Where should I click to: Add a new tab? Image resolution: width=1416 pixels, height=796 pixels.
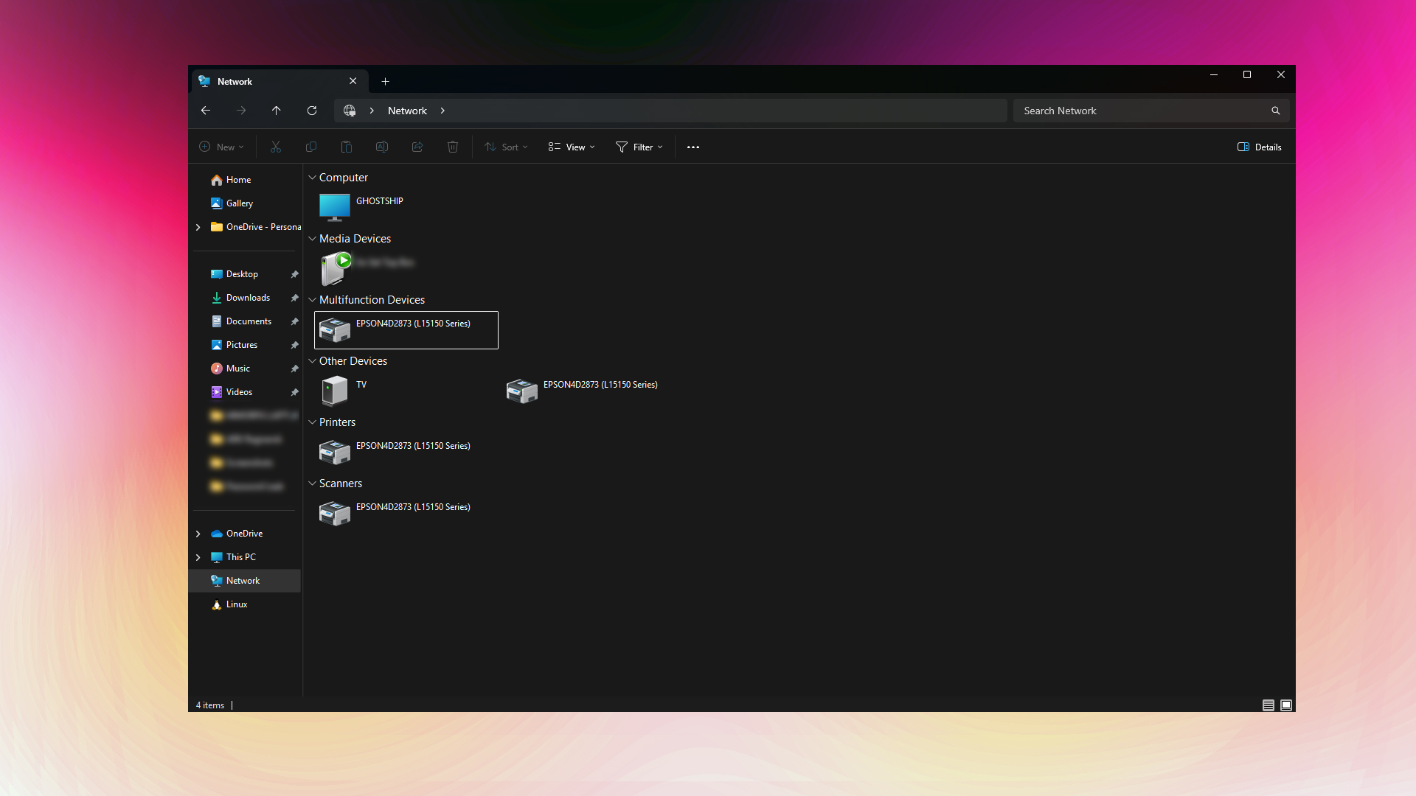tap(385, 82)
